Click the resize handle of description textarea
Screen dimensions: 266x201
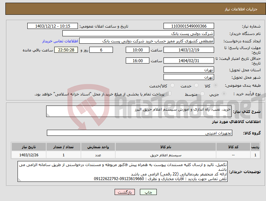(x=48, y=115)
